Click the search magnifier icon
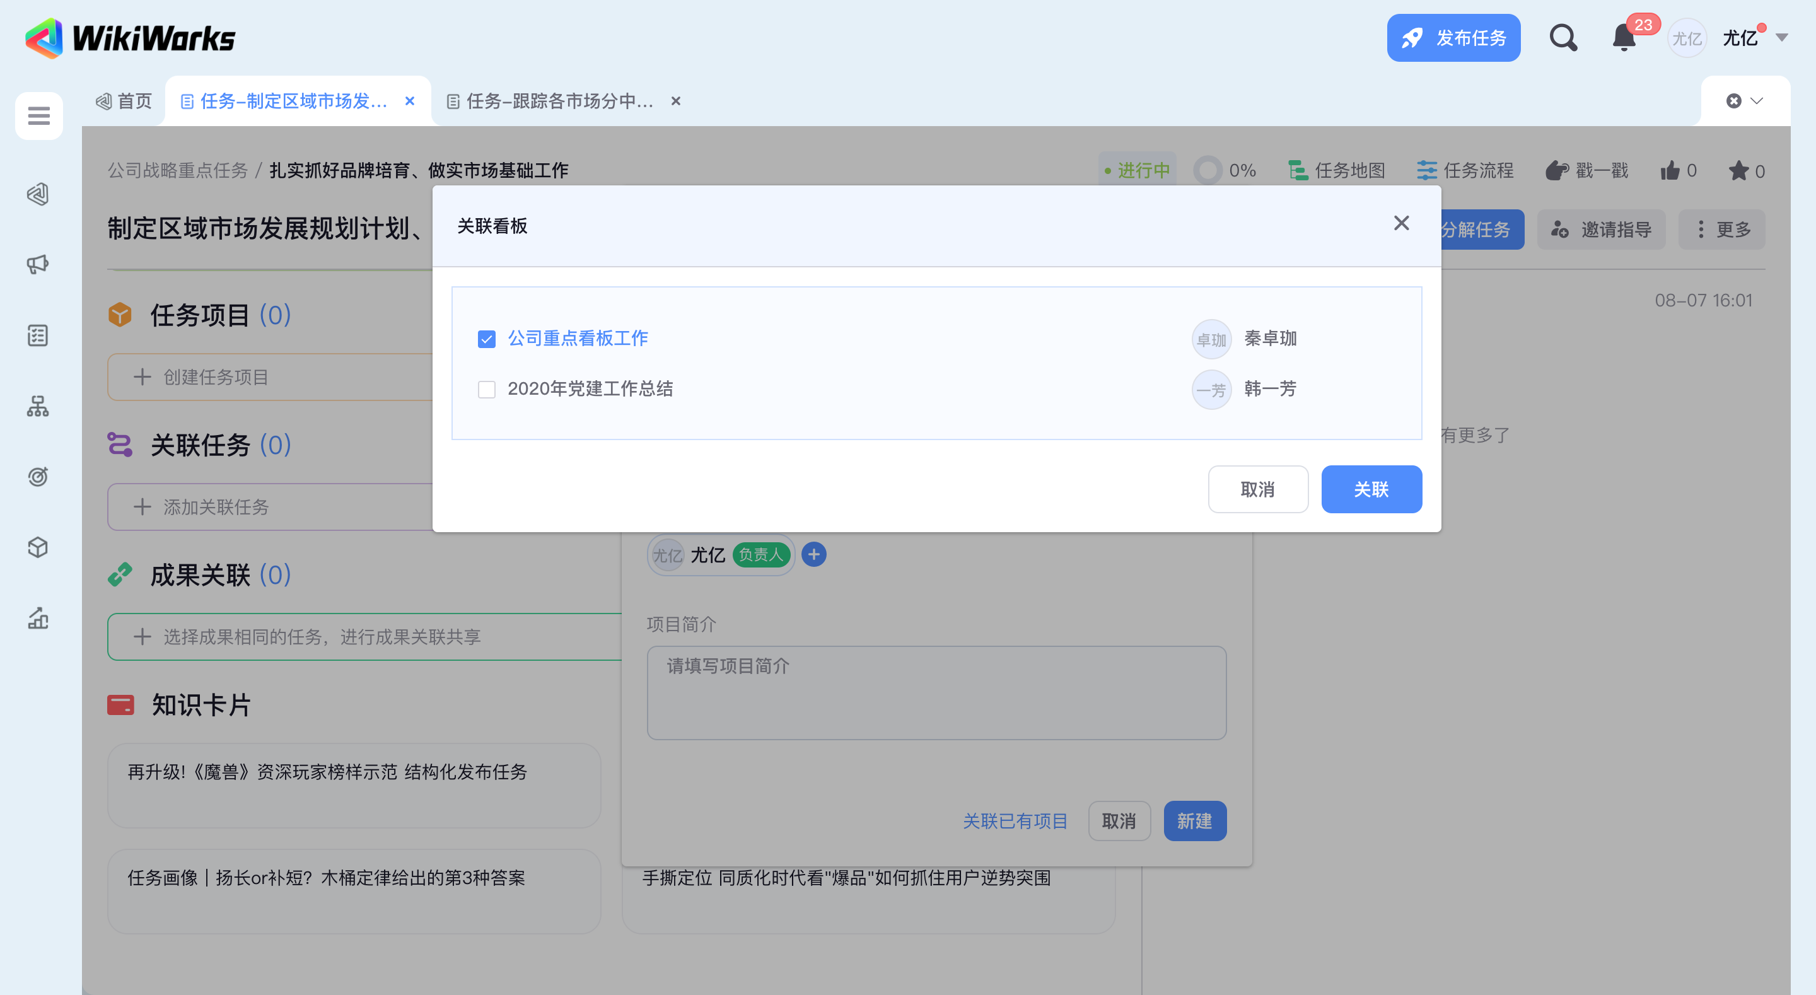Viewport: 1816px width, 995px height. pos(1563,37)
